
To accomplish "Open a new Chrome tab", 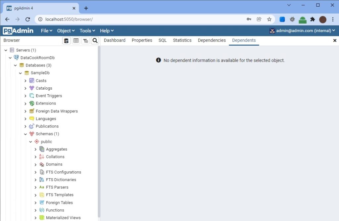I will [86, 8].
